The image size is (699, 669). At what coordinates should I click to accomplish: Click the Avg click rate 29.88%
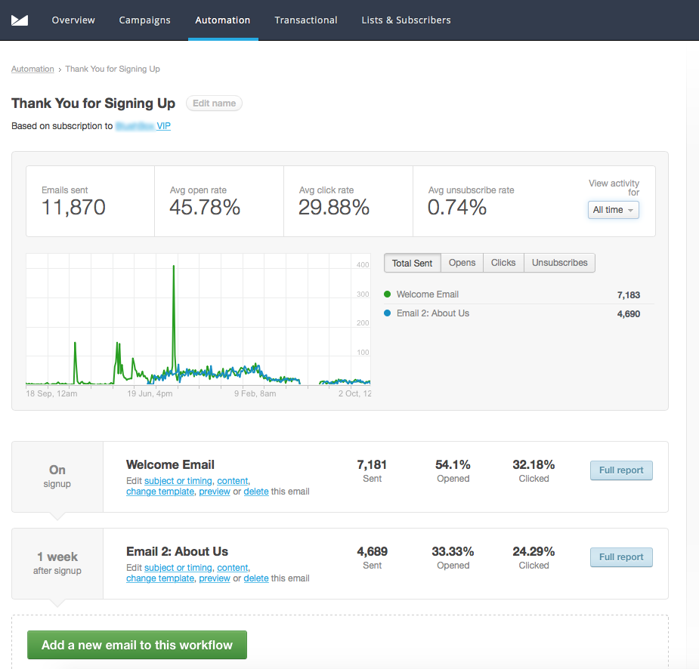[334, 208]
